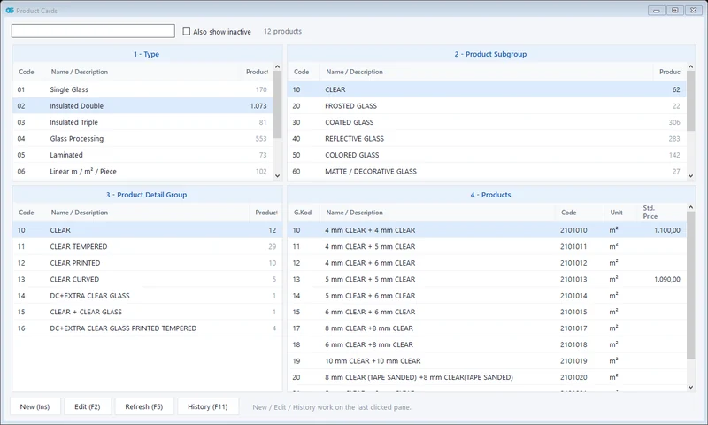
Task: Click the New (Ins) button
Action: pos(35,407)
